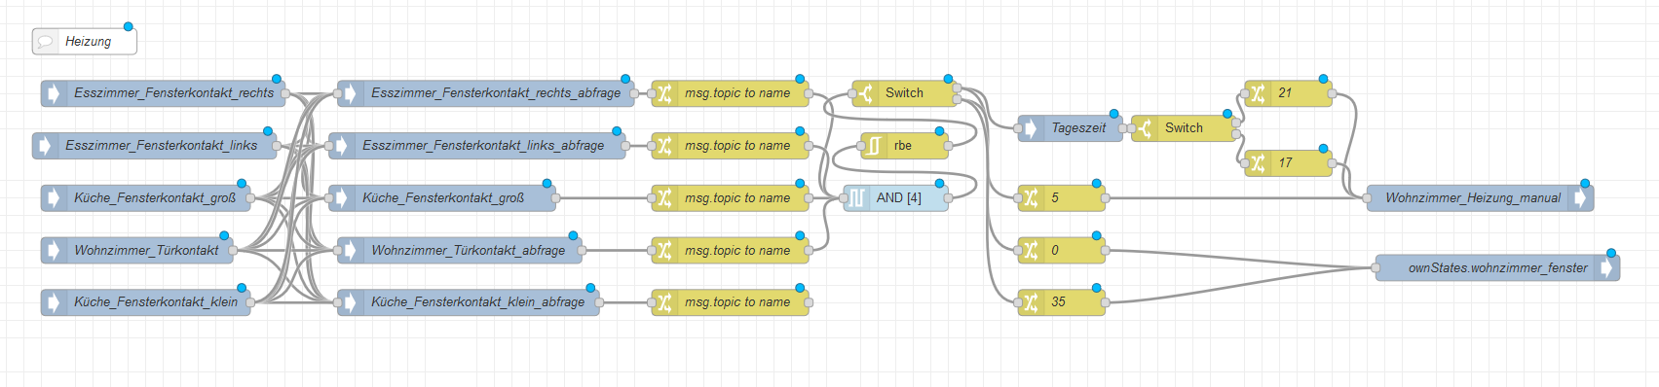Click input port of ownStates.wohnzimmer_fenster node
The image size is (1659, 387).
point(1376,267)
